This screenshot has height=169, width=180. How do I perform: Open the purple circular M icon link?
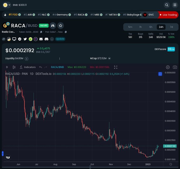[36, 39]
